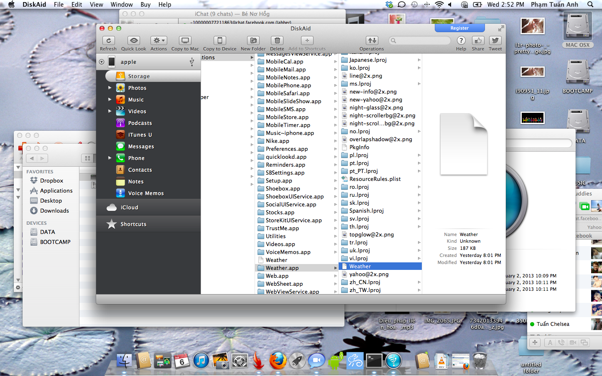Click the Wi-Fi status icon
The image size is (602, 376).
click(x=439, y=5)
